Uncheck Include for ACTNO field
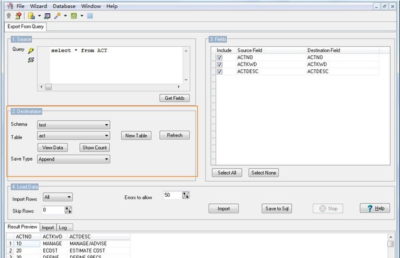 [x=219, y=57]
